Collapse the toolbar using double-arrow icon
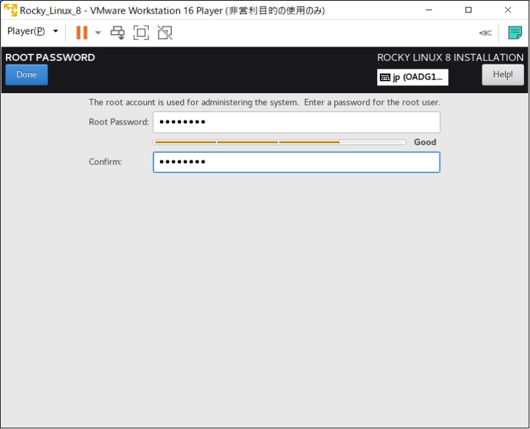This screenshot has height=429, width=530. pos(486,32)
